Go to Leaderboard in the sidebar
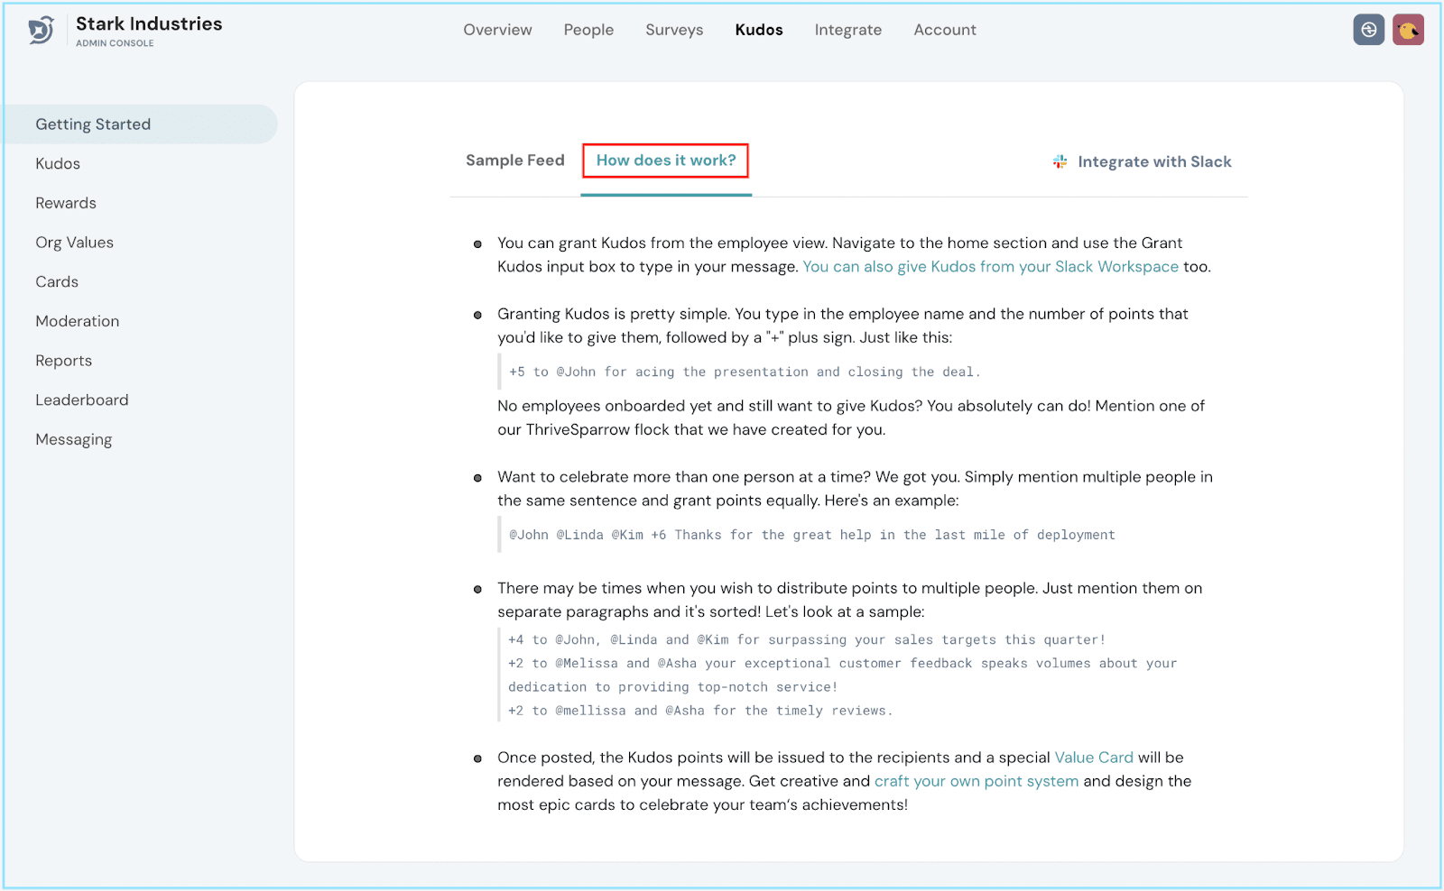The height and width of the screenshot is (891, 1444). pos(82,400)
